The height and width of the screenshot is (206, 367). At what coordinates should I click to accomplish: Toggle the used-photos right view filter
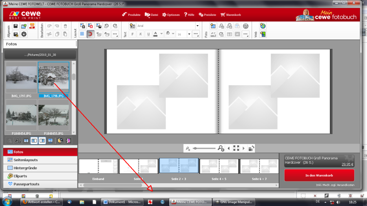pyautogui.click(x=42, y=140)
